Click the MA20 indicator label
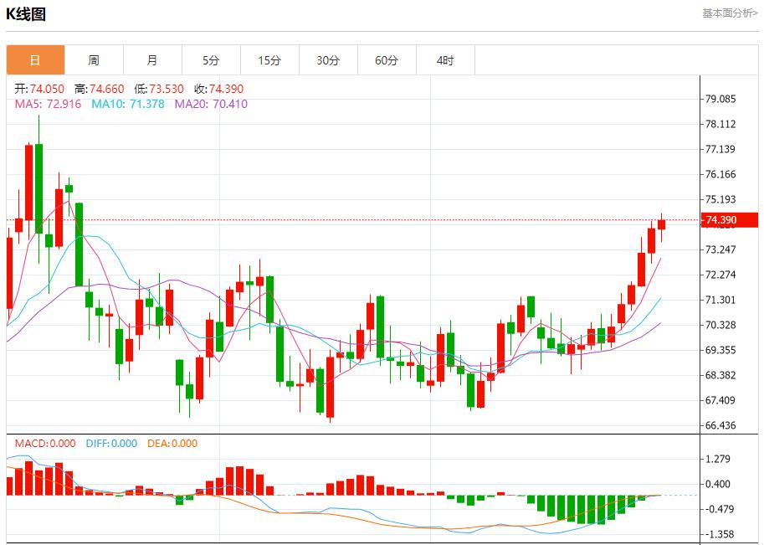This screenshot has height=545, width=764. [x=211, y=104]
